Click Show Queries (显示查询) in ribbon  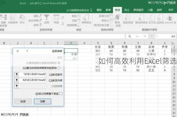point(106,16)
